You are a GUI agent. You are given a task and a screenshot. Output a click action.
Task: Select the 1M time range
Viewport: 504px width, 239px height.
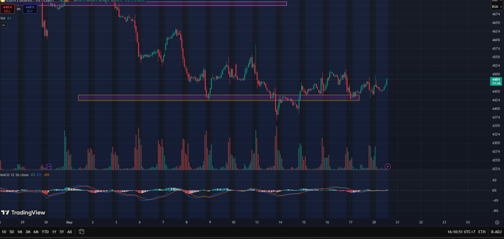(x=20, y=232)
